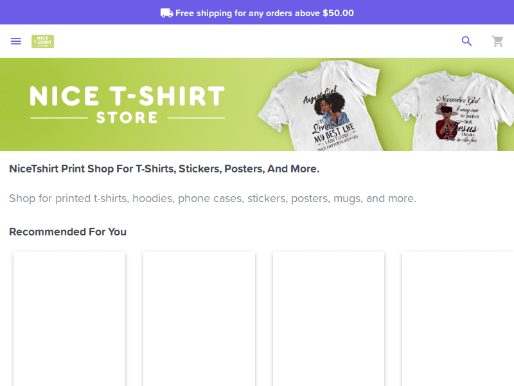Browse the hoodies category
514x386 pixels.
tap(152, 198)
